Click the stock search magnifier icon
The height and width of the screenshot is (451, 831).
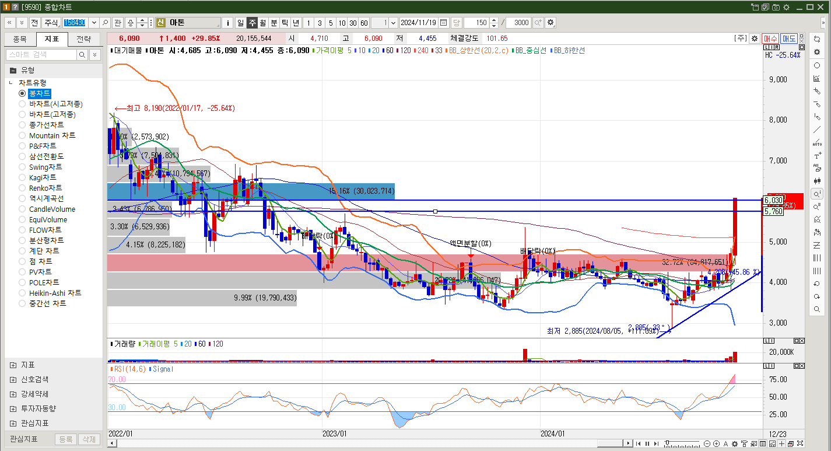pos(106,23)
